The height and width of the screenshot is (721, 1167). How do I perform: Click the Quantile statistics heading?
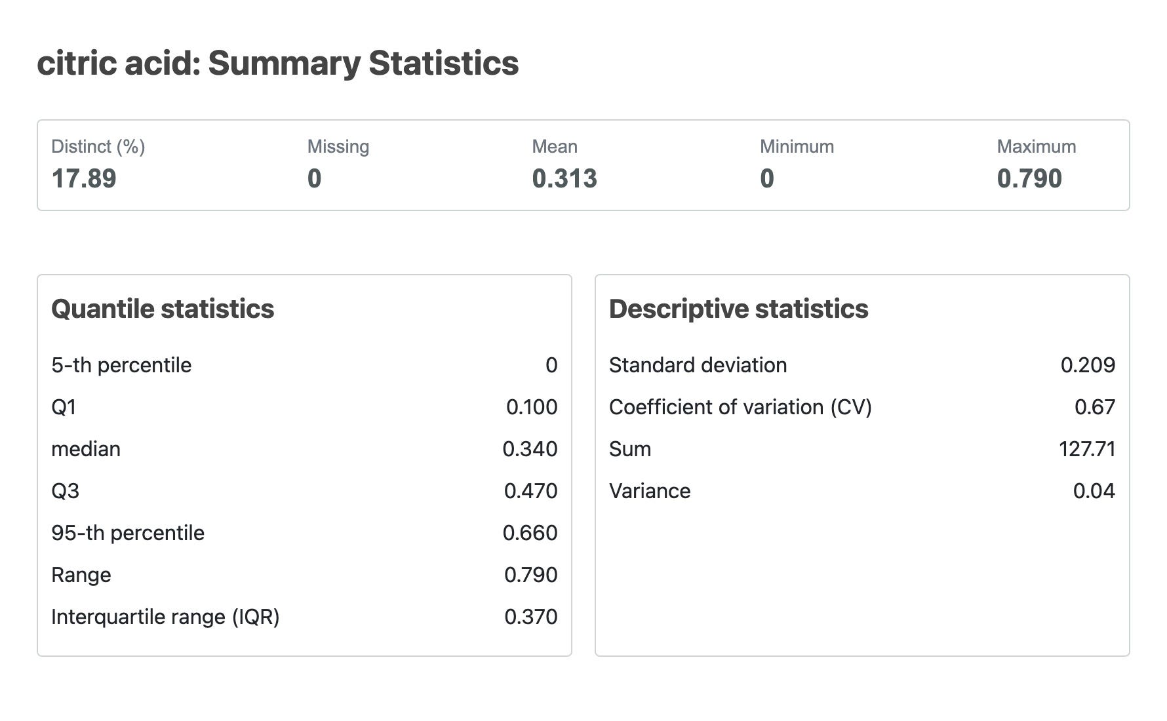point(163,309)
